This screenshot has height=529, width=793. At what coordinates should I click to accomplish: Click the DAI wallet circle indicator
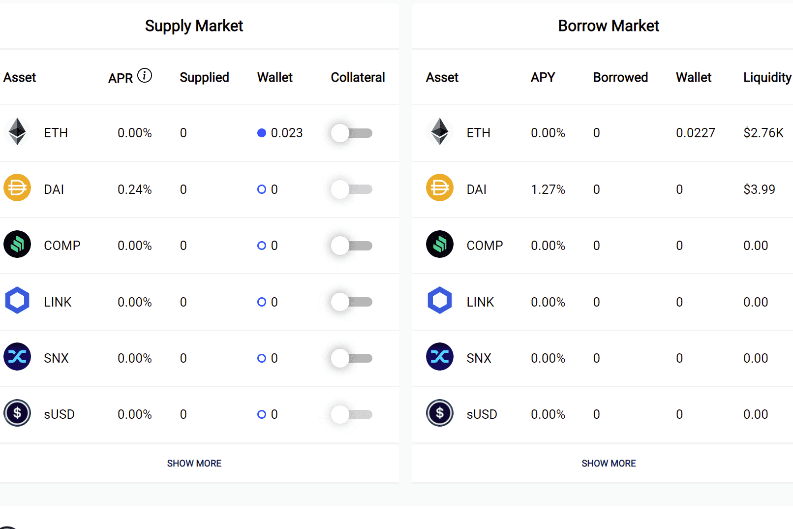tap(261, 189)
